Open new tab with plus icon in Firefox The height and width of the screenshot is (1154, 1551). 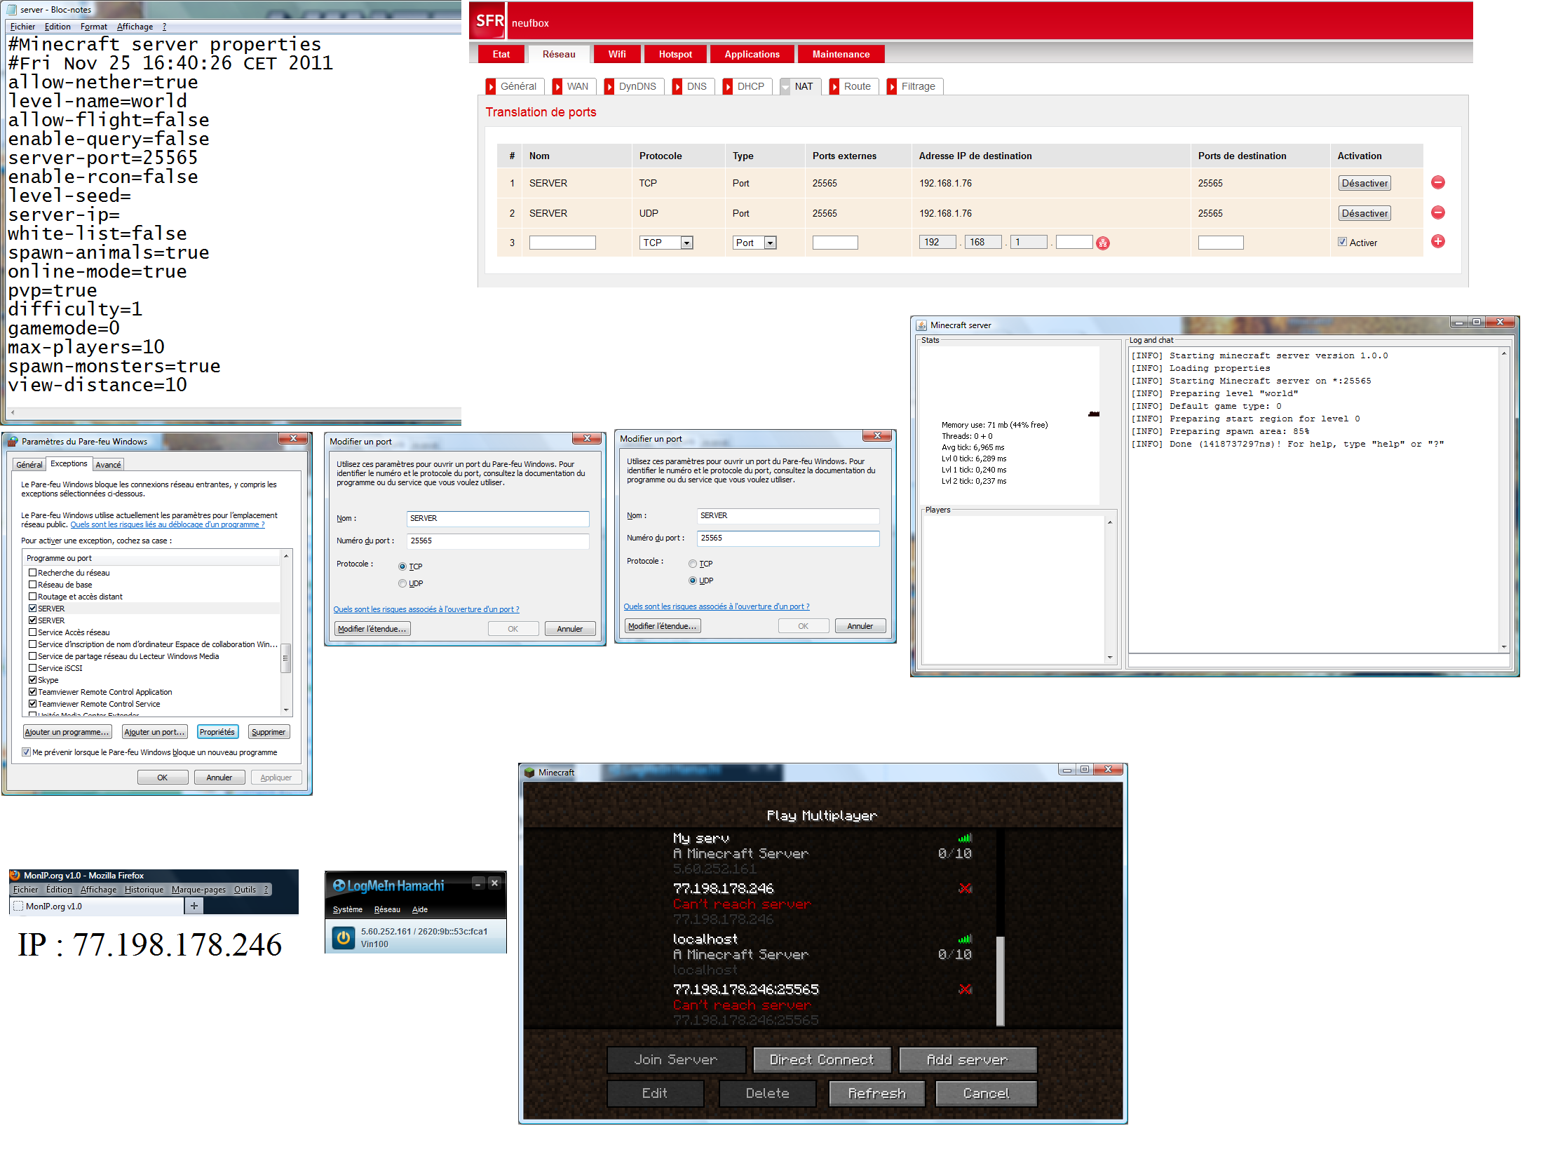(194, 906)
